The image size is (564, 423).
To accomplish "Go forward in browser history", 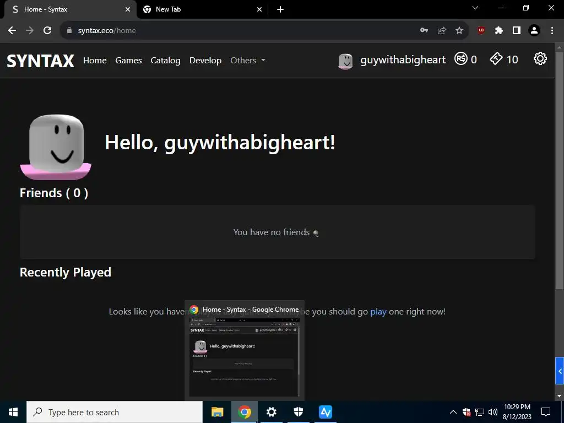I will pos(30,31).
